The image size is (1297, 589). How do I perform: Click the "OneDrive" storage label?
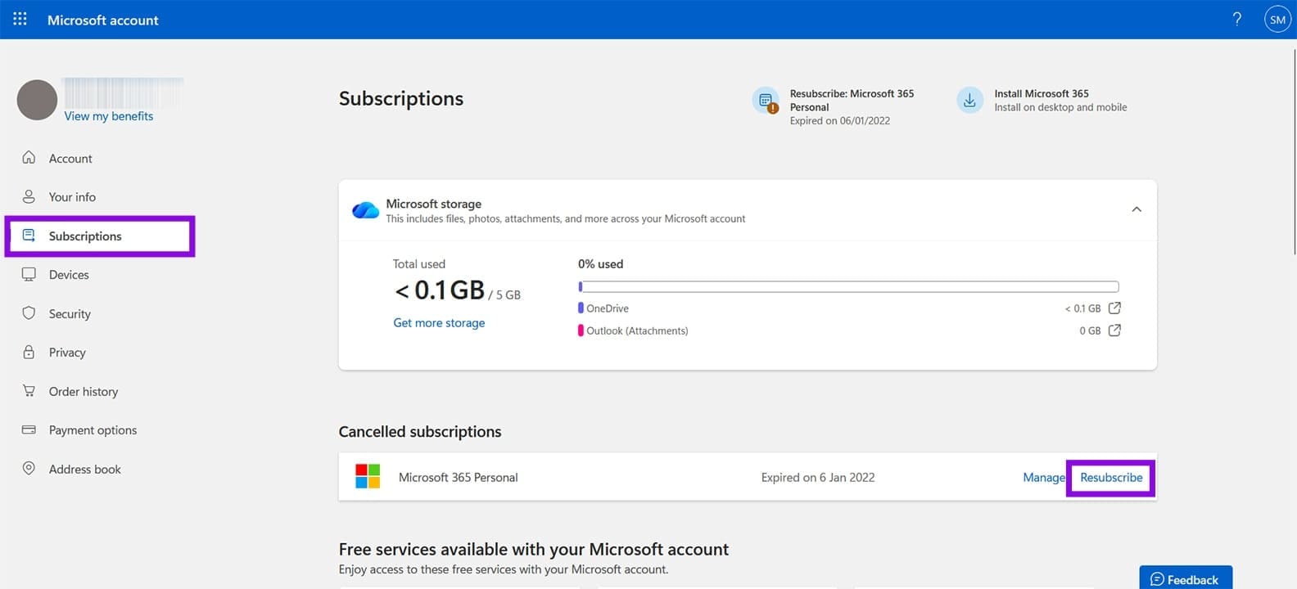pos(608,308)
